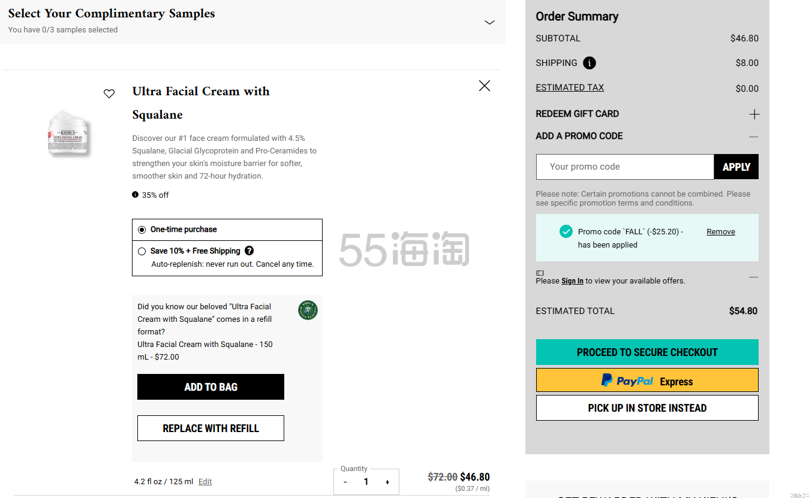Click the shipping info icon

point(590,63)
